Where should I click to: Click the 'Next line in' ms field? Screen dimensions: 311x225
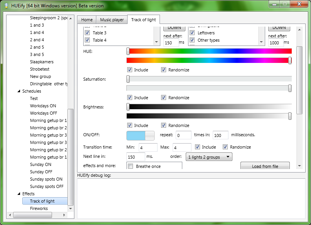pyautogui.click(x=136, y=157)
